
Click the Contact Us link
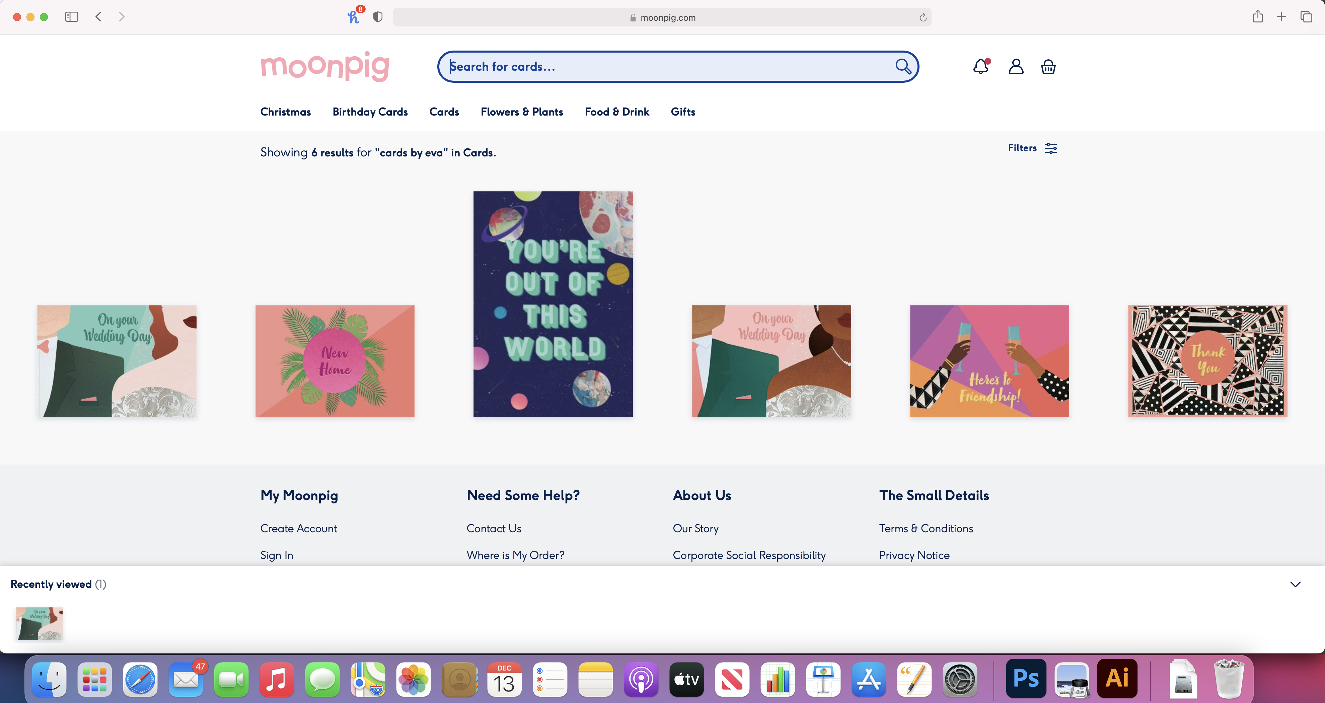click(x=494, y=529)
